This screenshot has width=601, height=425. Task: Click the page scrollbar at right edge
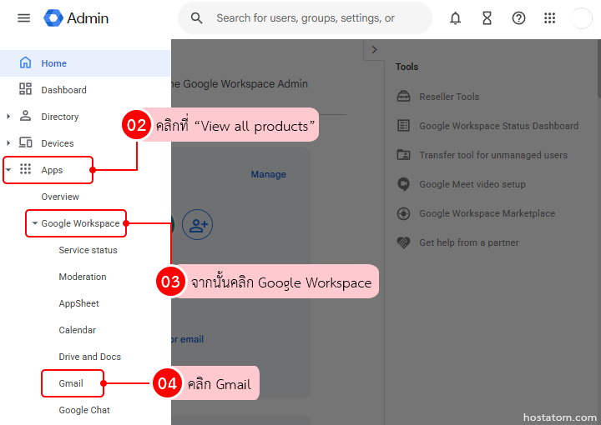[x=598, y=69]
